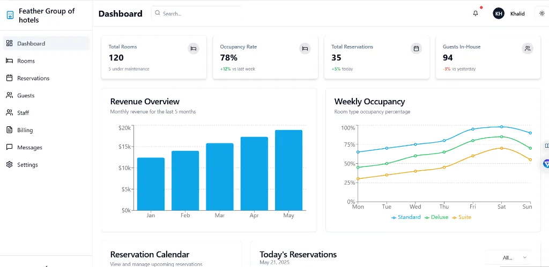The width and height of the screenshot is (549, 267).
Task: Click the Guests people icon in sidebar
Action: pos(10,95)
